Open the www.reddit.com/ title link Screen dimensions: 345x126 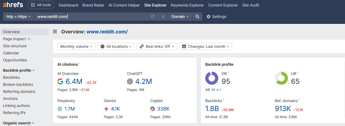[x=107, y=32]
